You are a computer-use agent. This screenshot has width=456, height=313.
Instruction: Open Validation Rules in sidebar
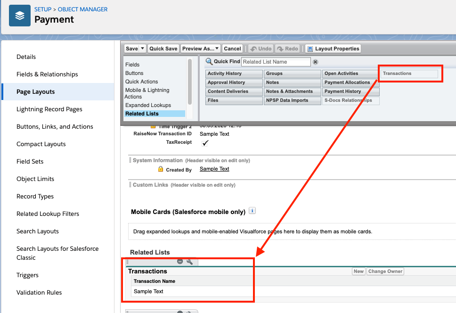pyautogui.click(x=39, y=292)
